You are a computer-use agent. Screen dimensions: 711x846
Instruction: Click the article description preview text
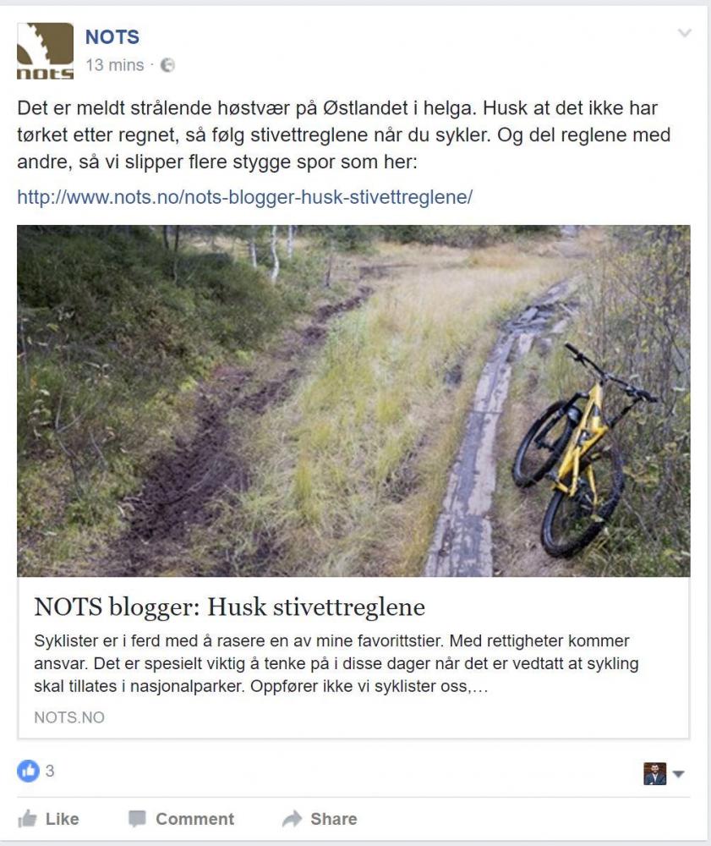[x=336, y=663]
